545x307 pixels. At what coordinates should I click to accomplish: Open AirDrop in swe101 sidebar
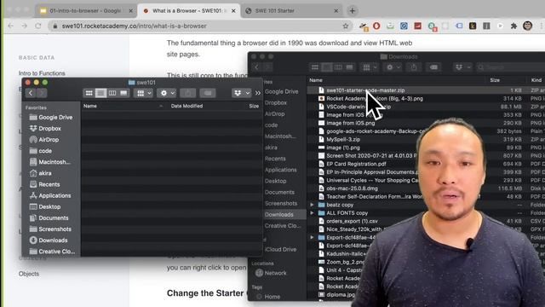coord(44,140)
